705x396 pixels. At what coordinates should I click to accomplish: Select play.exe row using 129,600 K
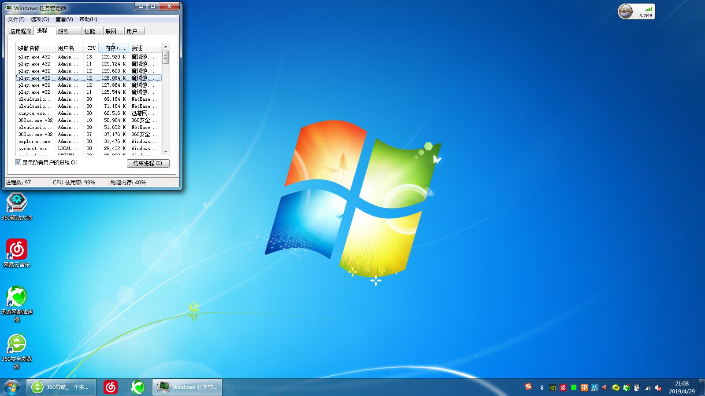[89, 71]
